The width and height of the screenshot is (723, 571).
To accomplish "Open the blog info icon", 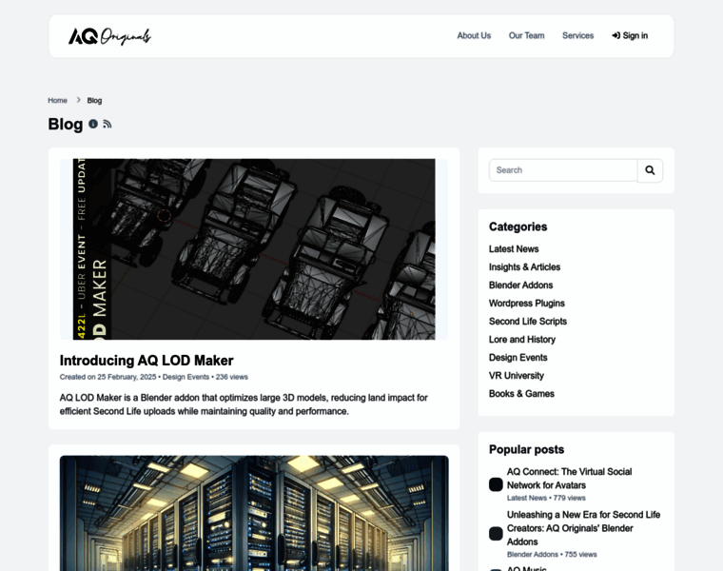I will pyautogui.click(x=93, y=124).
